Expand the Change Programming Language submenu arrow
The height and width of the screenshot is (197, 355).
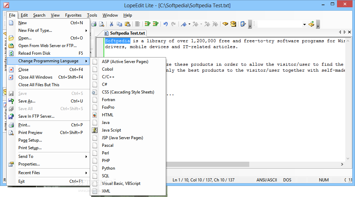coord(86,61)
